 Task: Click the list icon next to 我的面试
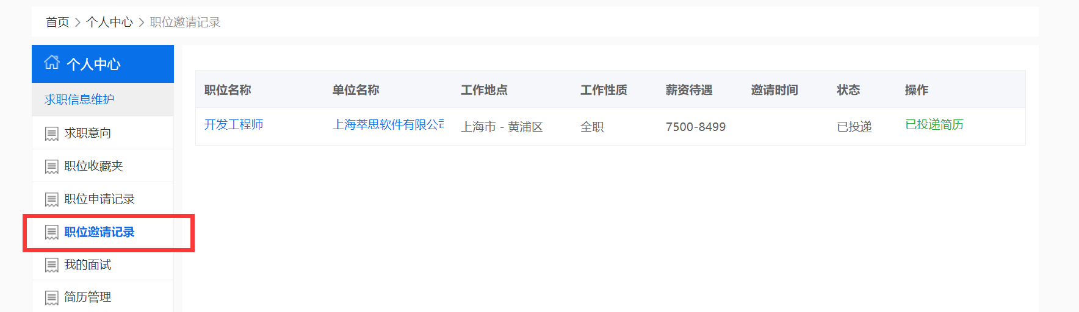point(52,265)
